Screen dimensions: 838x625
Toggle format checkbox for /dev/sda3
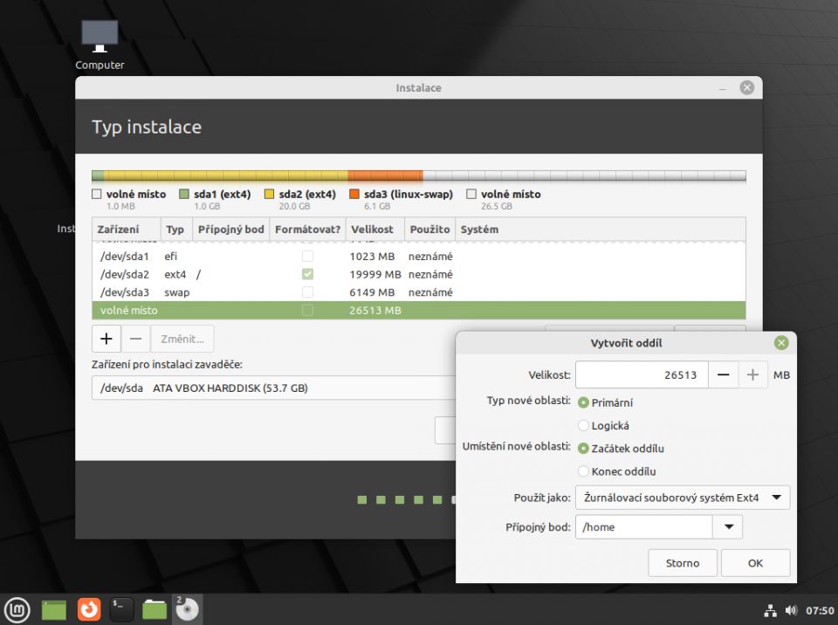pos(307,292)
